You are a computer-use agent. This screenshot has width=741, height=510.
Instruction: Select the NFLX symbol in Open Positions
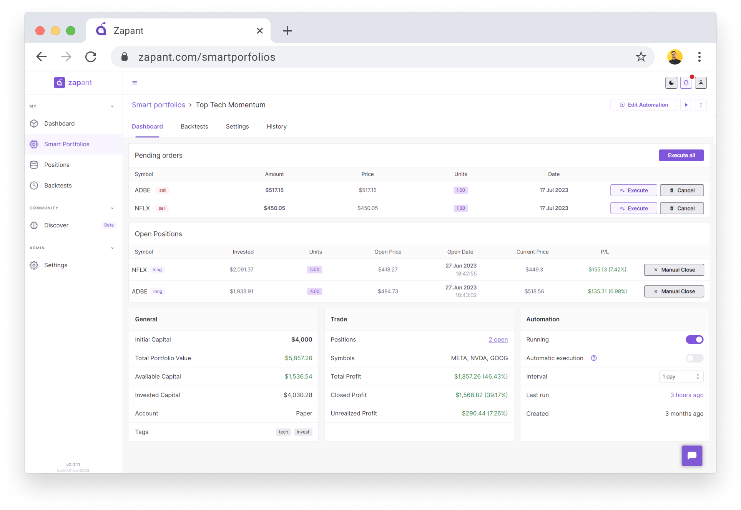(139, 270)
